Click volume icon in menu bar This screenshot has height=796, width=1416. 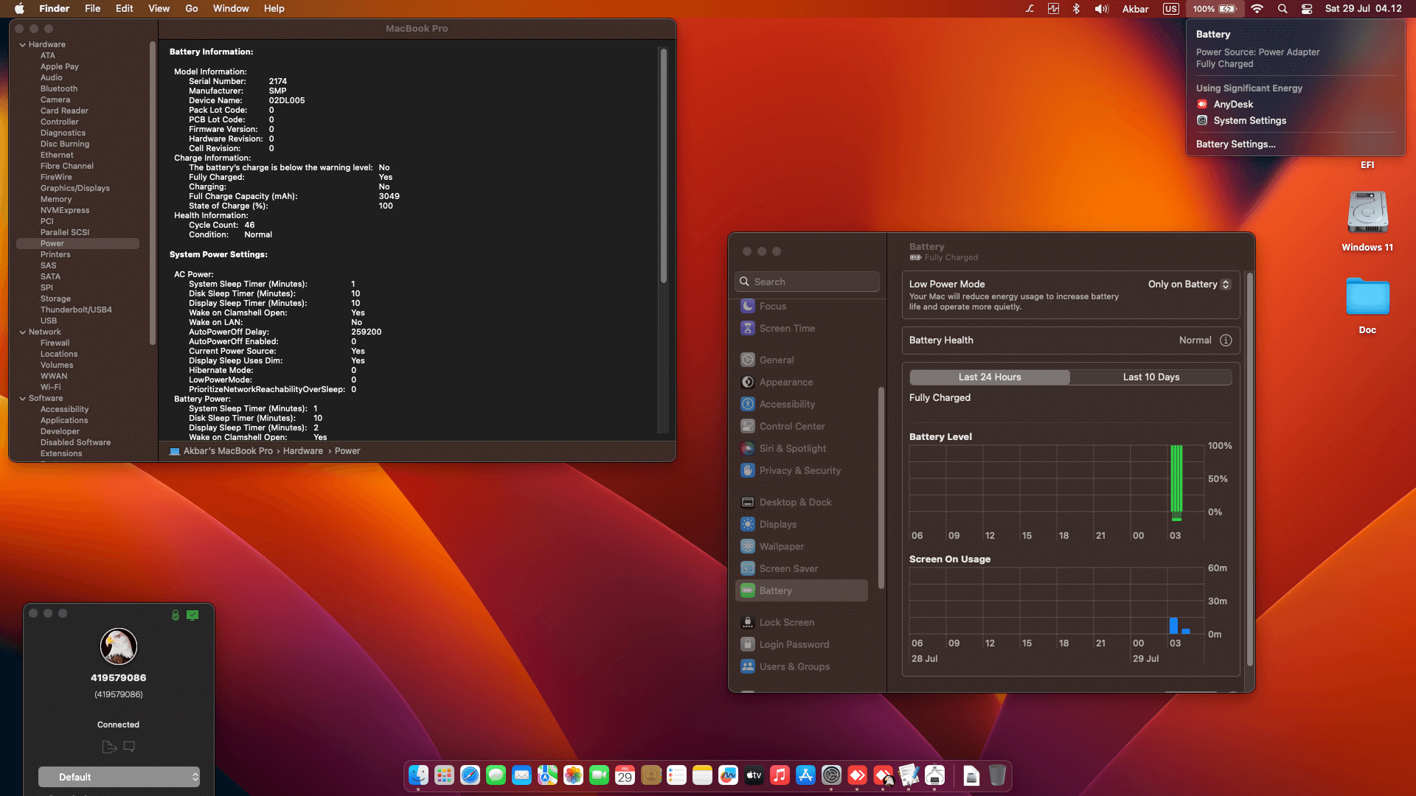tap(1102, 9)
